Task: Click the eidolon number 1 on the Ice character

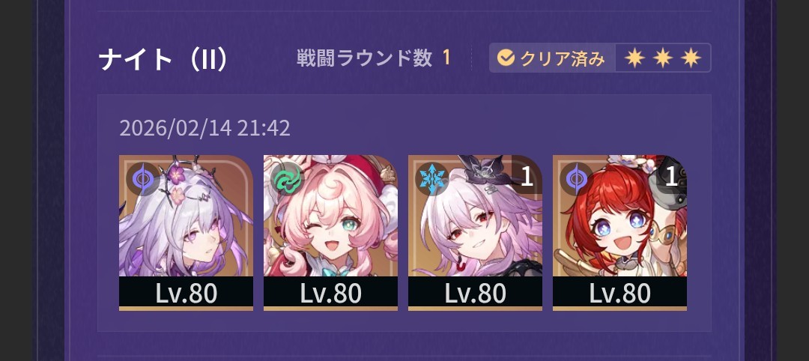Action: pyautogui.click(x=527, y=177)
